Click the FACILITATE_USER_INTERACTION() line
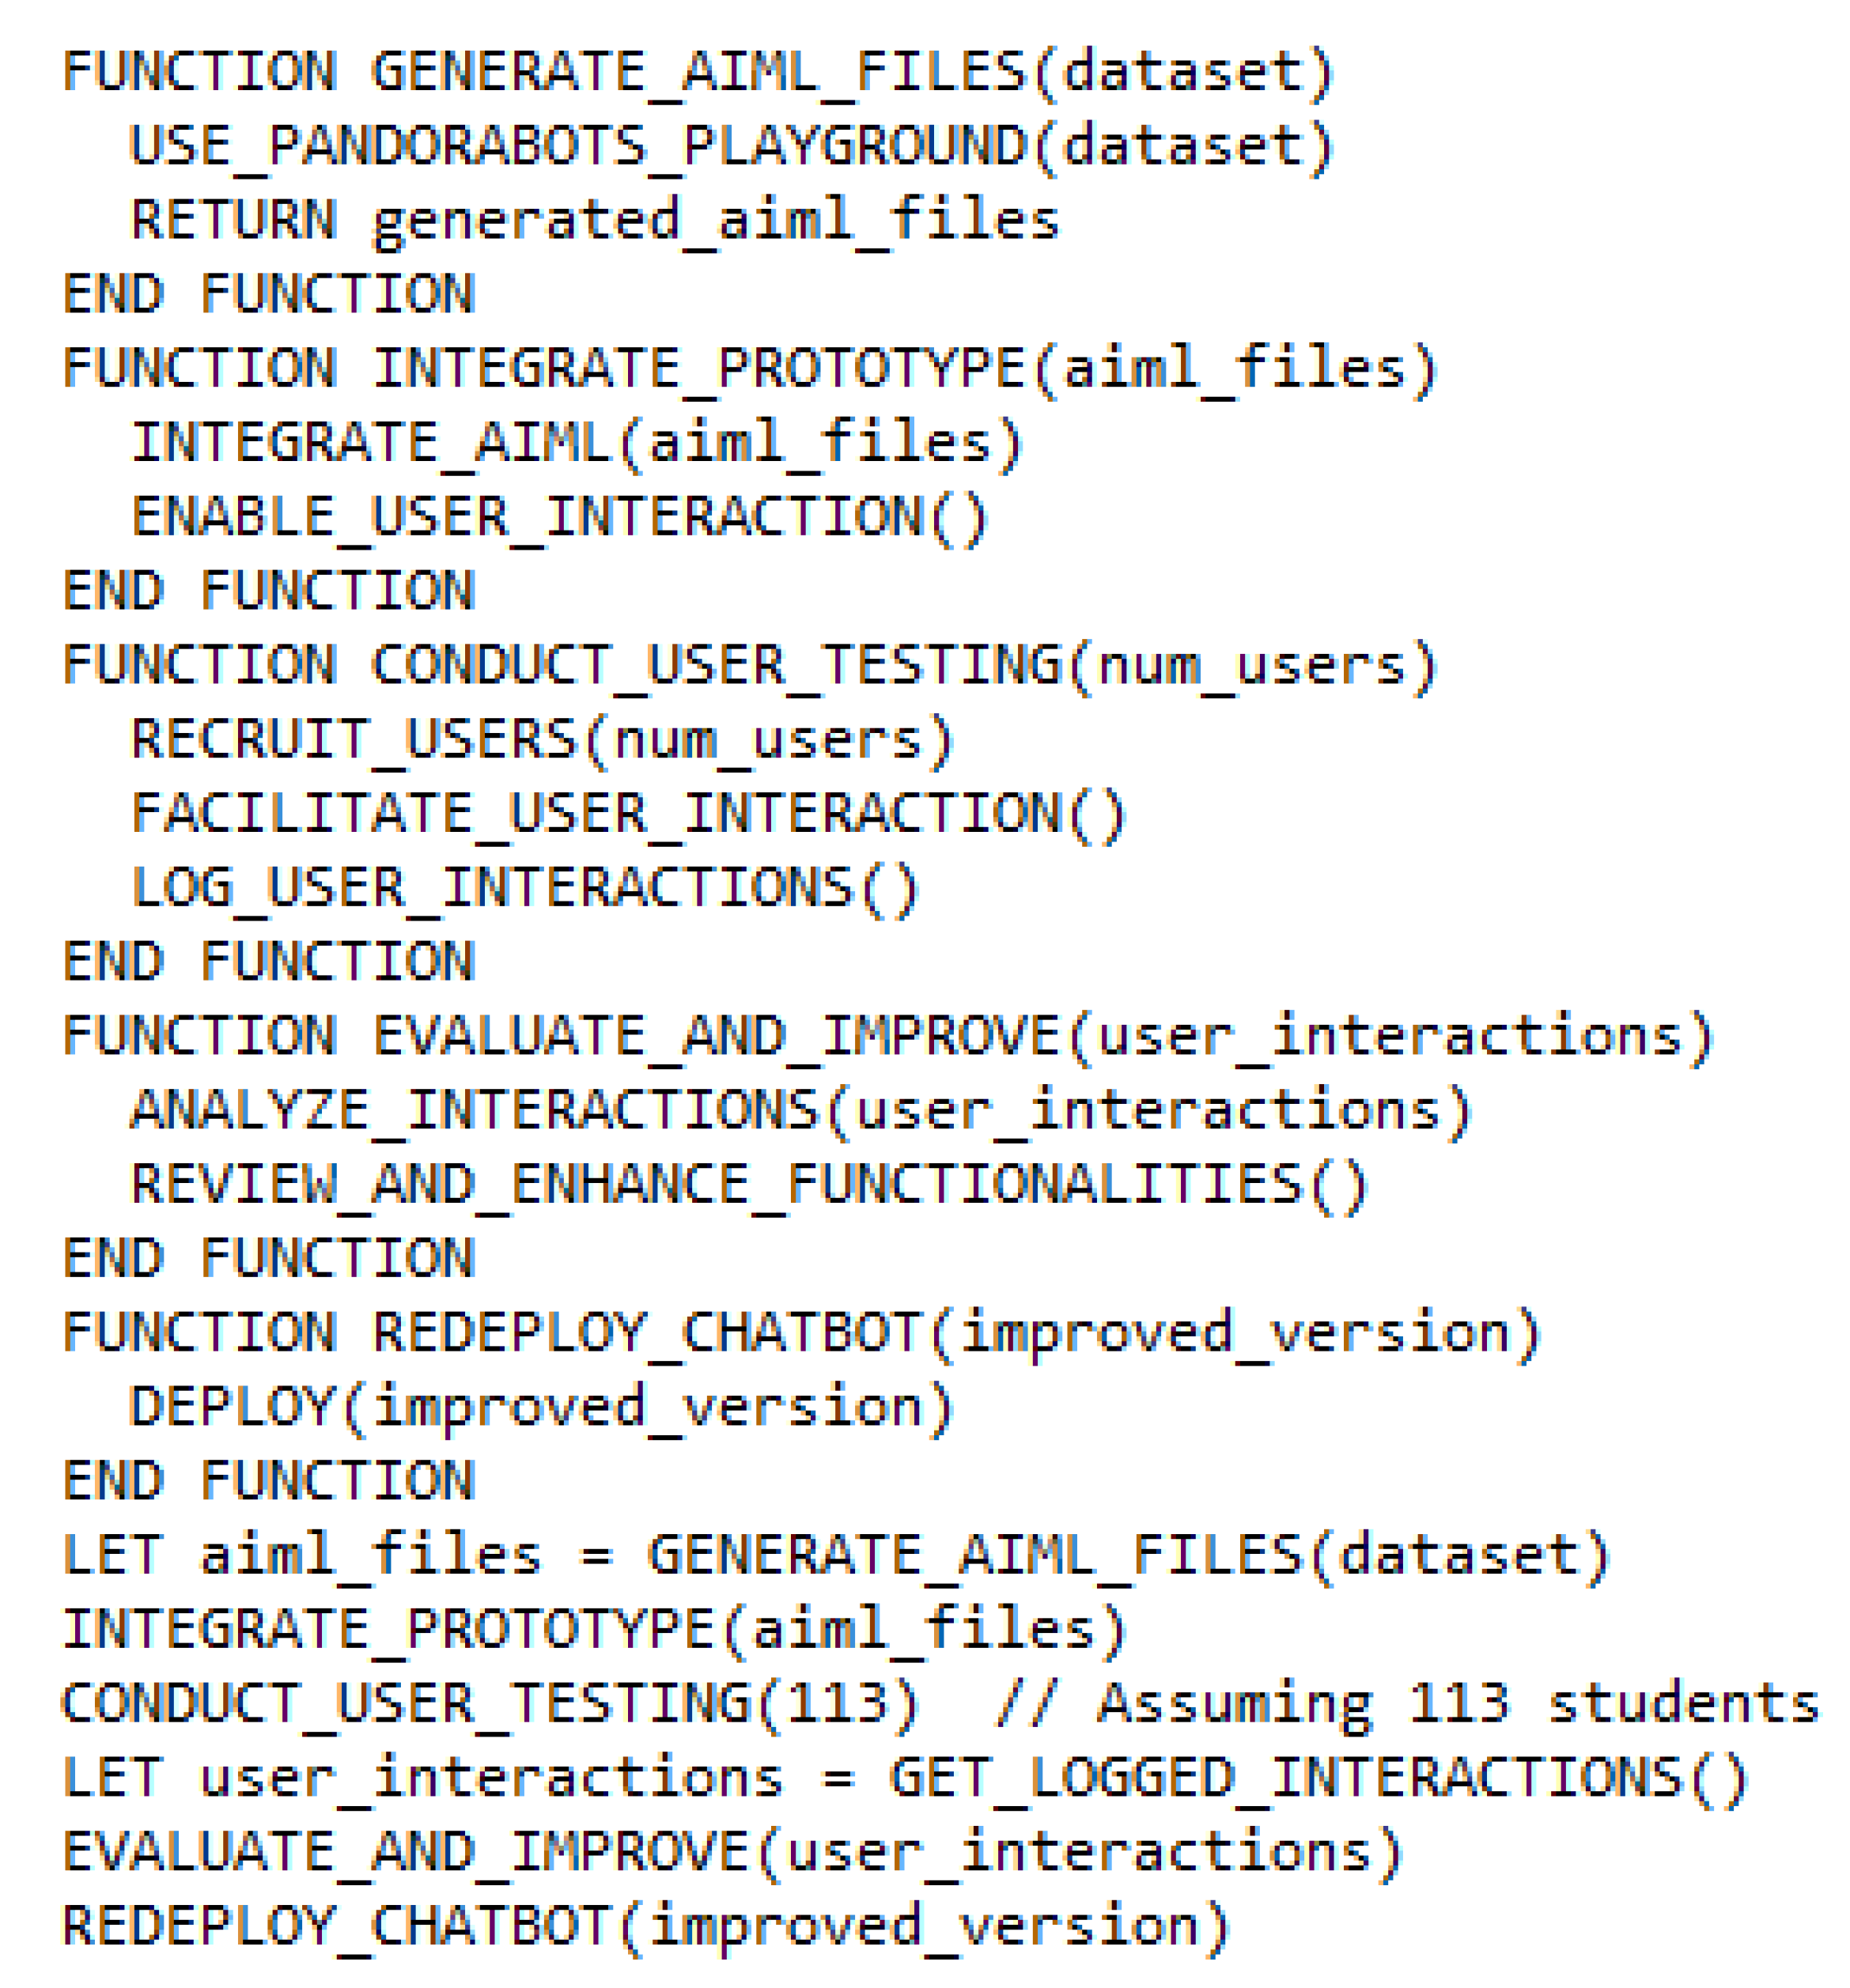Screen dimensions: 1850x1988 click(628, 814)
